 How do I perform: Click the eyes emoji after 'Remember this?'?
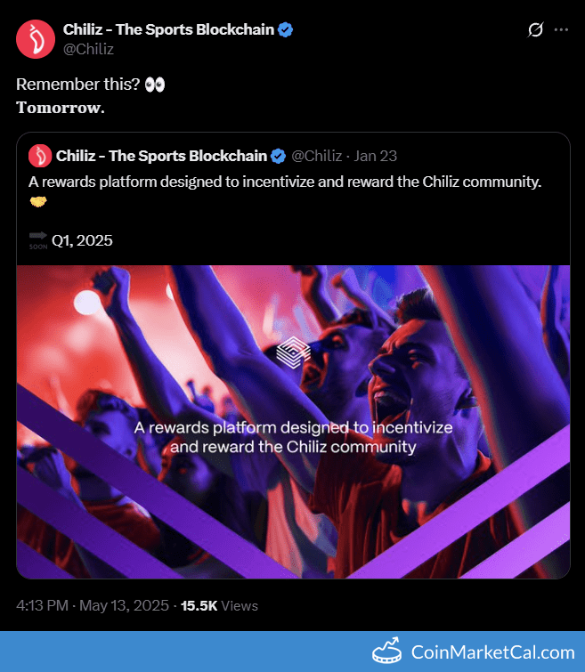click(x=154, y=85)
